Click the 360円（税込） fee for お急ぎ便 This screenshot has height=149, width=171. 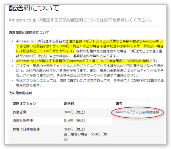point(74,112)
